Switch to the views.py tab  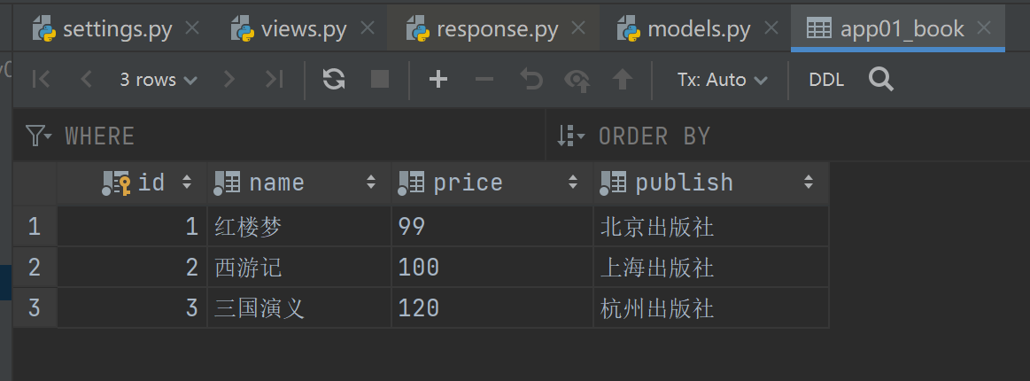coord(304,29)
